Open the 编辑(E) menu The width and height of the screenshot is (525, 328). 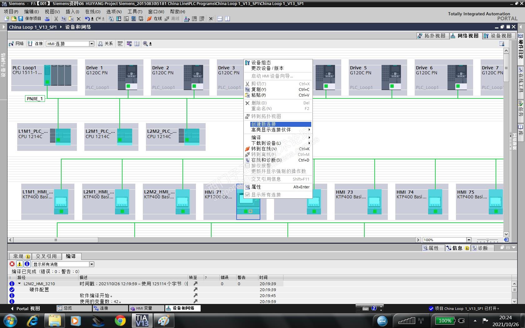click(x=32, y=12)
